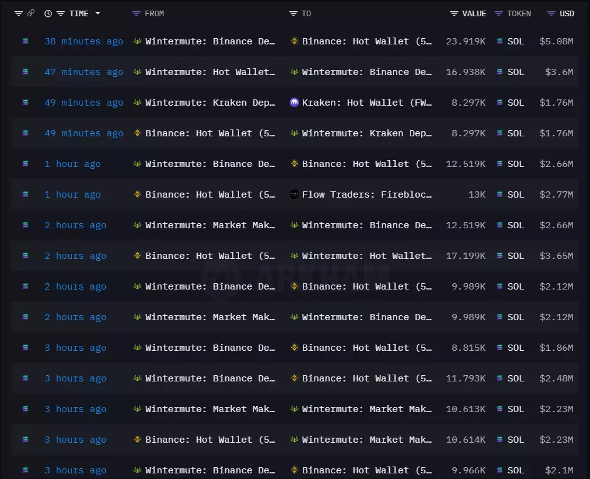Click Wintermute icon in the 10.613K row TO
This screenshot has width=590, height=479.
click(x=294, y=409)
